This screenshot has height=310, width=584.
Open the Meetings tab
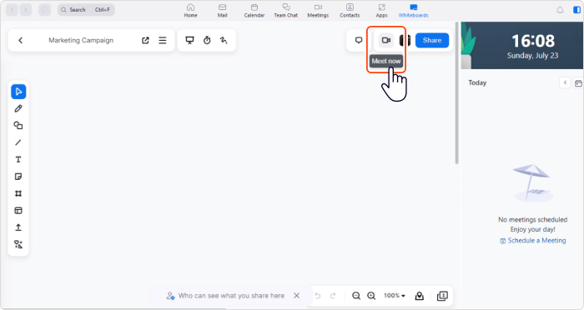318,11
